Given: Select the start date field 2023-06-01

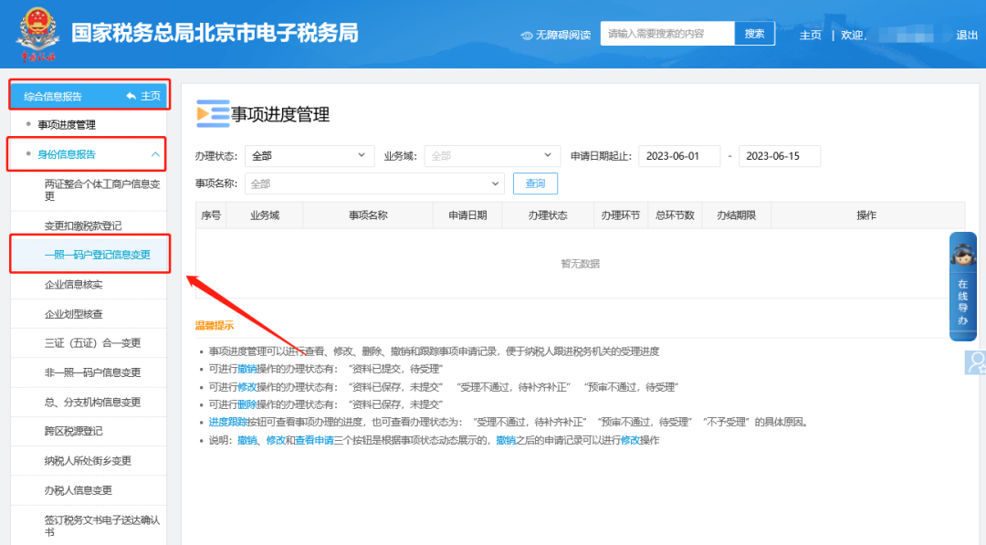Looking at the screenshot, I should click(x=678, y=156).
